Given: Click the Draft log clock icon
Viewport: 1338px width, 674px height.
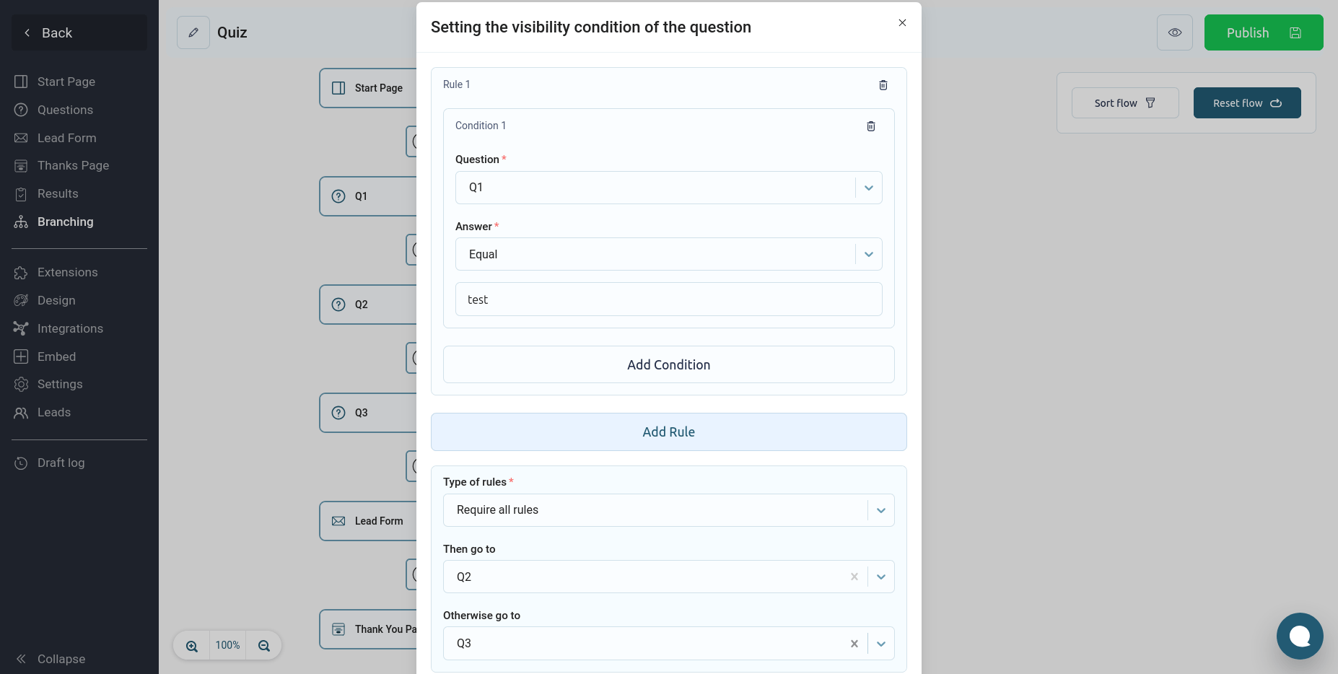Looking at the screenshot, I should coord(21,463).
